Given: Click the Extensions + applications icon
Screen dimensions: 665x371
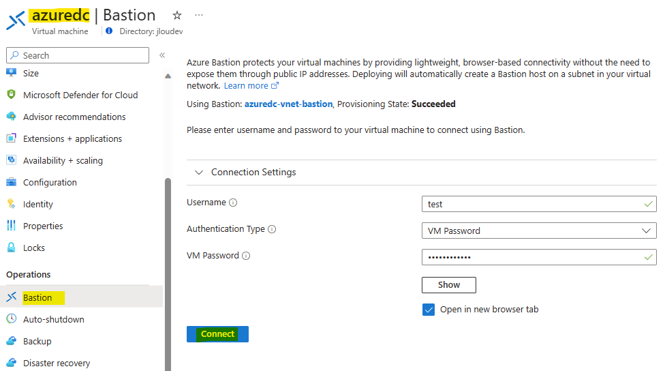Looking at the screenshot, I should [x=12, y=138].
